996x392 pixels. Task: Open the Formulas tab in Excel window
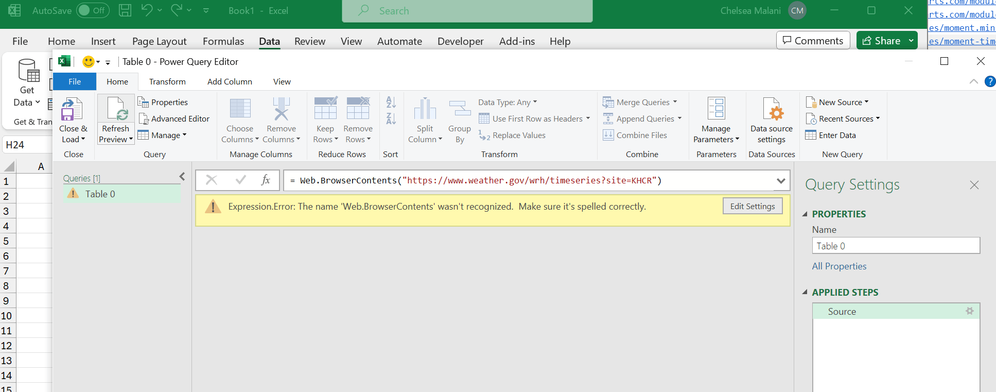coord(223,41)
